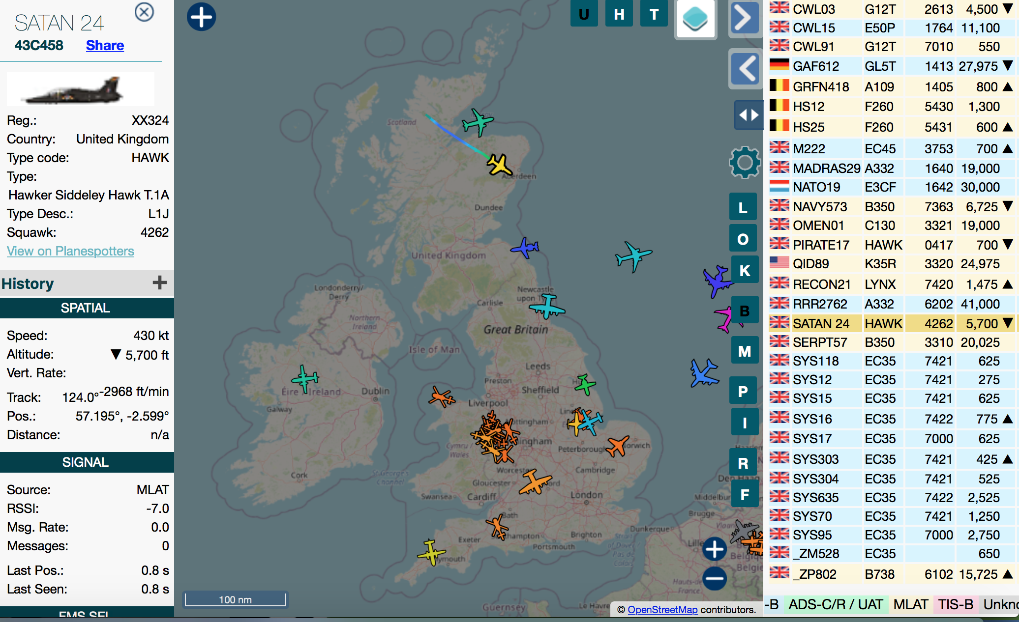Select the CWL03 aircraft row
This screenshot has width=1019, height=622.
pyautogui.click(x=892, y=9)
